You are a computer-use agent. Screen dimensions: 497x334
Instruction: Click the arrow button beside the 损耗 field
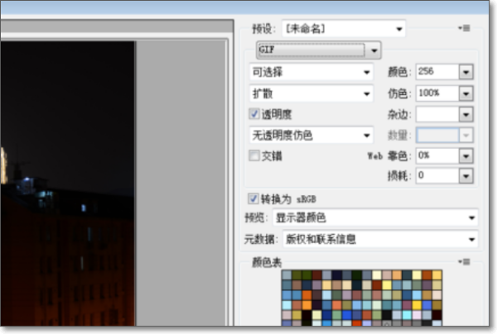pyautogui.click(x=466, y=175)
